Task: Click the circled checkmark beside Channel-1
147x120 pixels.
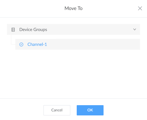Action: pos(21,44)
